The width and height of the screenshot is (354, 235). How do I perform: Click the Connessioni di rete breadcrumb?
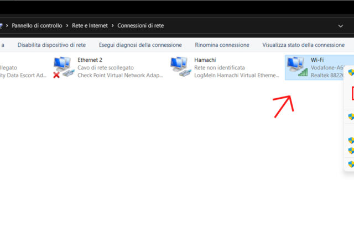coord(140,25)
